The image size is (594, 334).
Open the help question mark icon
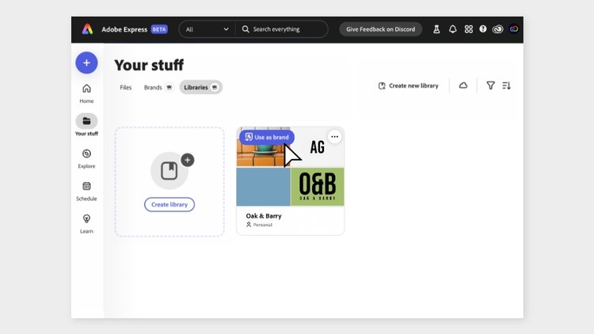point(482,28)
